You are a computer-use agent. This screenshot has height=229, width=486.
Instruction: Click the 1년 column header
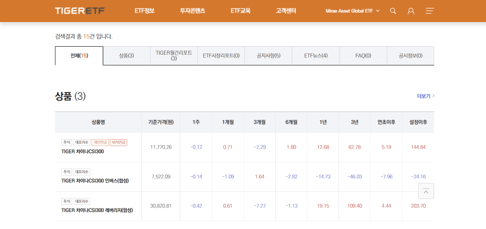[323, 122]
